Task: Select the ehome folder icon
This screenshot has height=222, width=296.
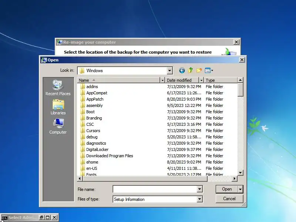Action: click(x=83, y=162)
